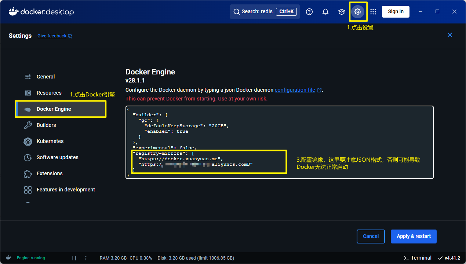Select Software updates section
This screenshot has height=264, width=466.
point(61,157)
